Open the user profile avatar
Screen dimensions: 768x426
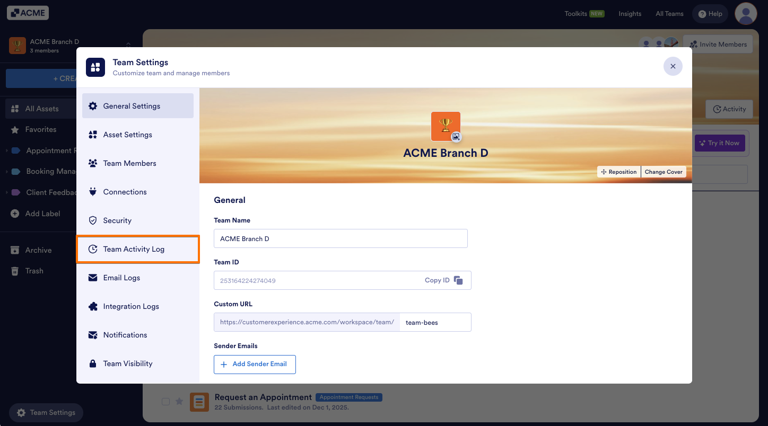tap(746, 14)
